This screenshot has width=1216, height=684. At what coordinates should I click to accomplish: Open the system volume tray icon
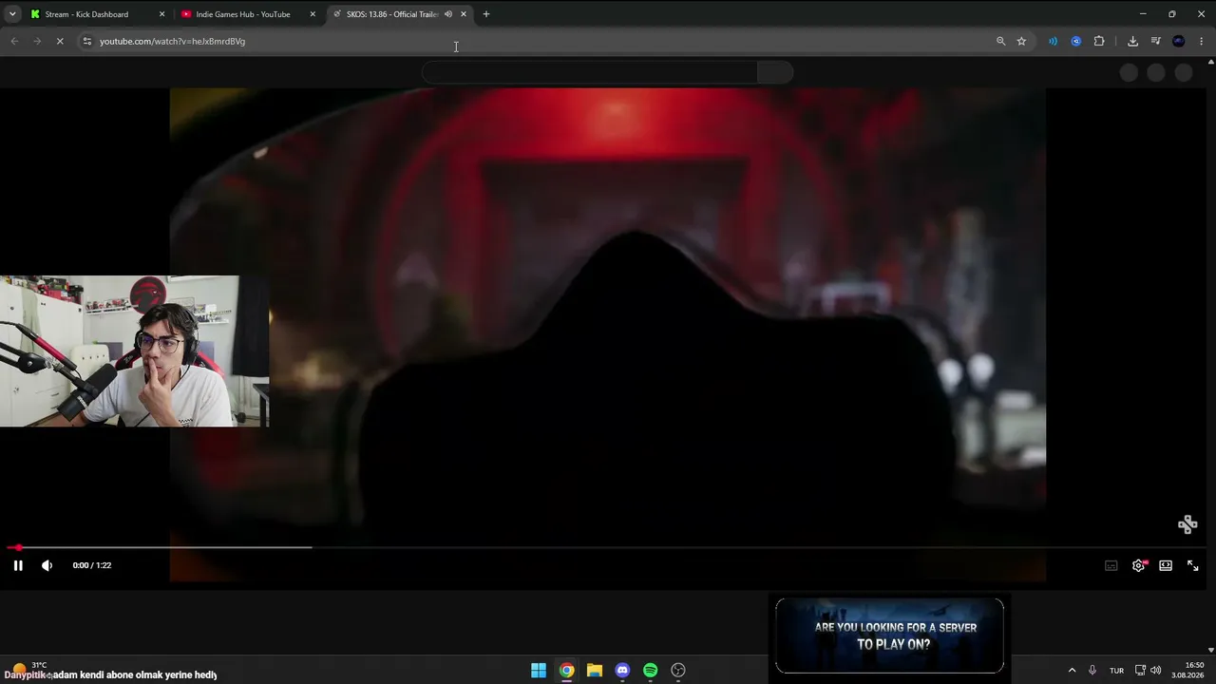[1156, 671]
